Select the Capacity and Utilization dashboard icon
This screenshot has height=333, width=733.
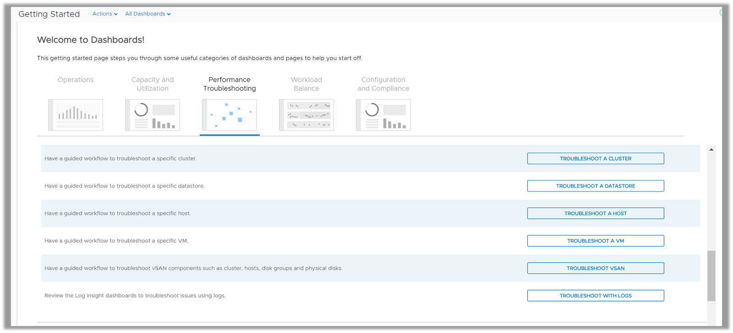(153, 115)
